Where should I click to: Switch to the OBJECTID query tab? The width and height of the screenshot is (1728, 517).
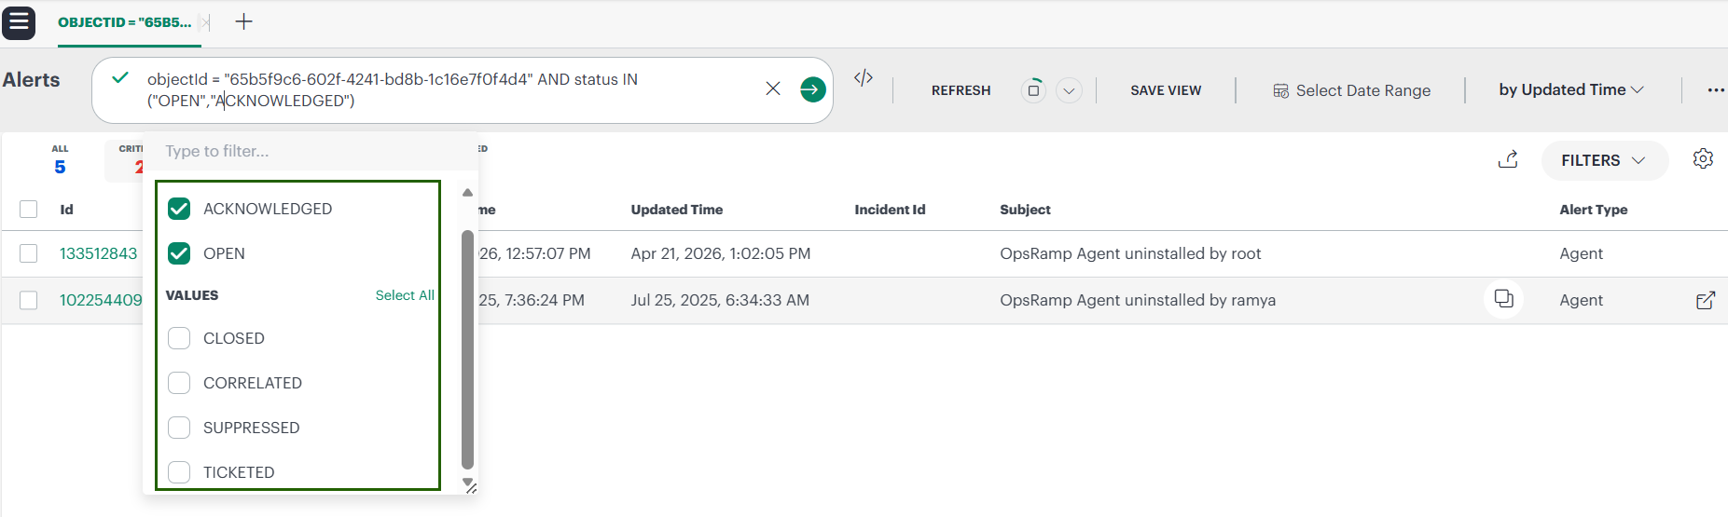[124, 22]
